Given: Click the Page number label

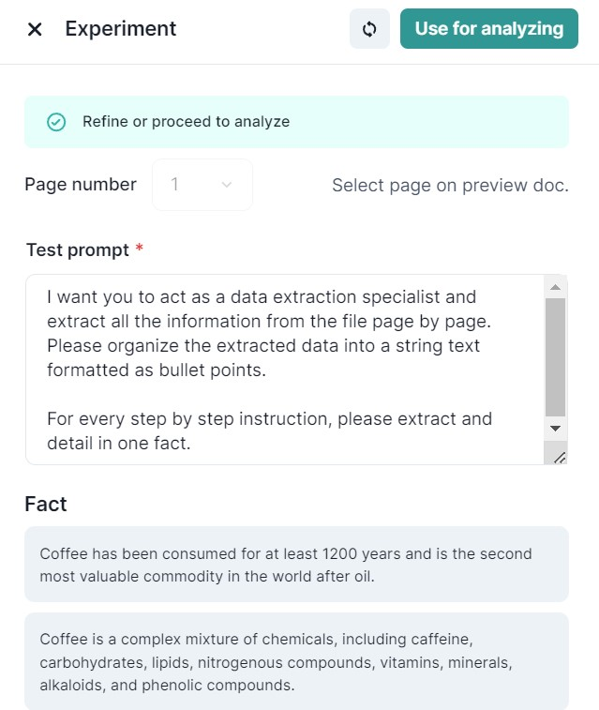Looking at the screenshot, I should [x=81, y=185].
